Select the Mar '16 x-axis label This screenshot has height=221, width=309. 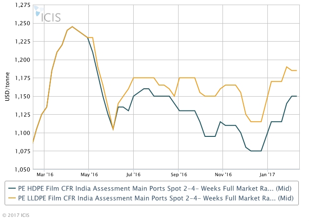[x=44, y=175]
